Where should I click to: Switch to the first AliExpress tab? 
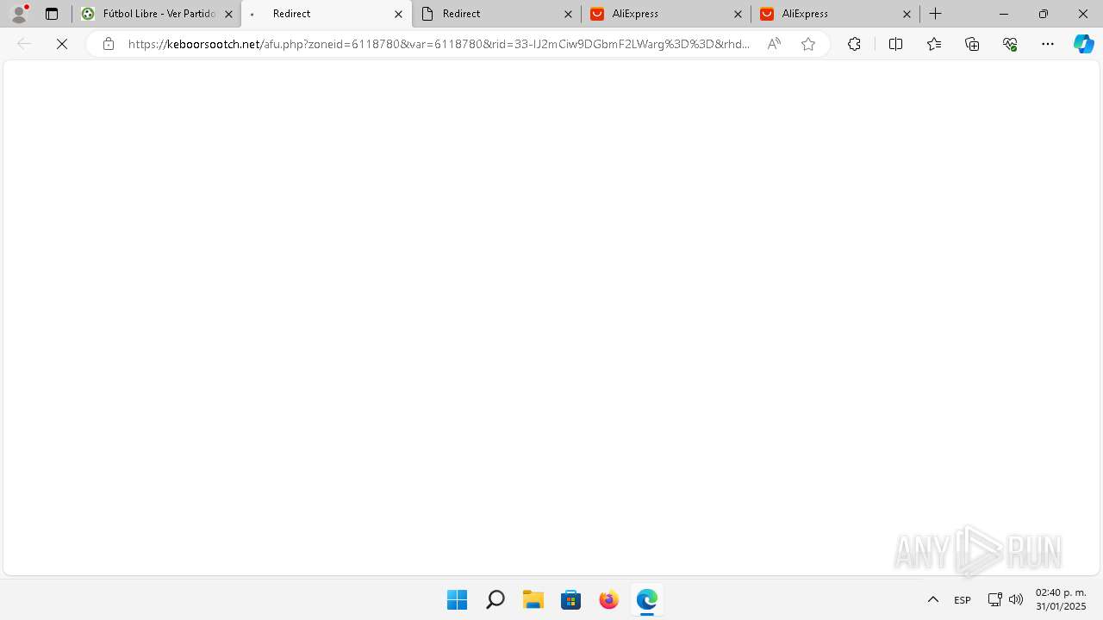pos(666,14)
